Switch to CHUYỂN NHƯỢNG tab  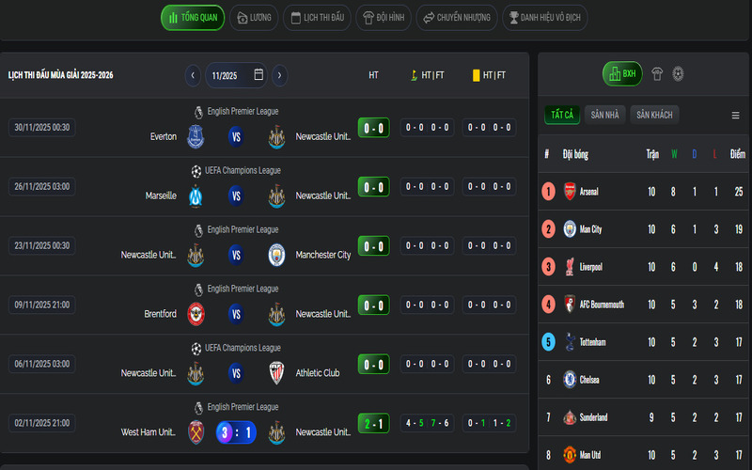pos(456,18)
